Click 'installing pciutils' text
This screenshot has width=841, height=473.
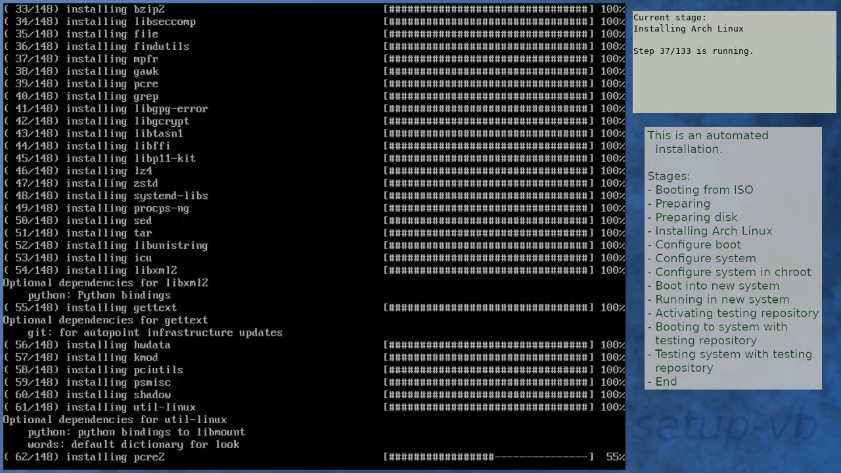(124, 371)
